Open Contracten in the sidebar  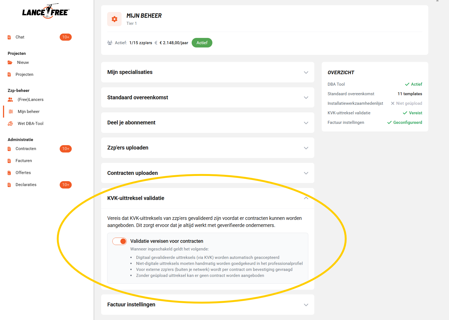pyautogui.click(x=26, y=149)
